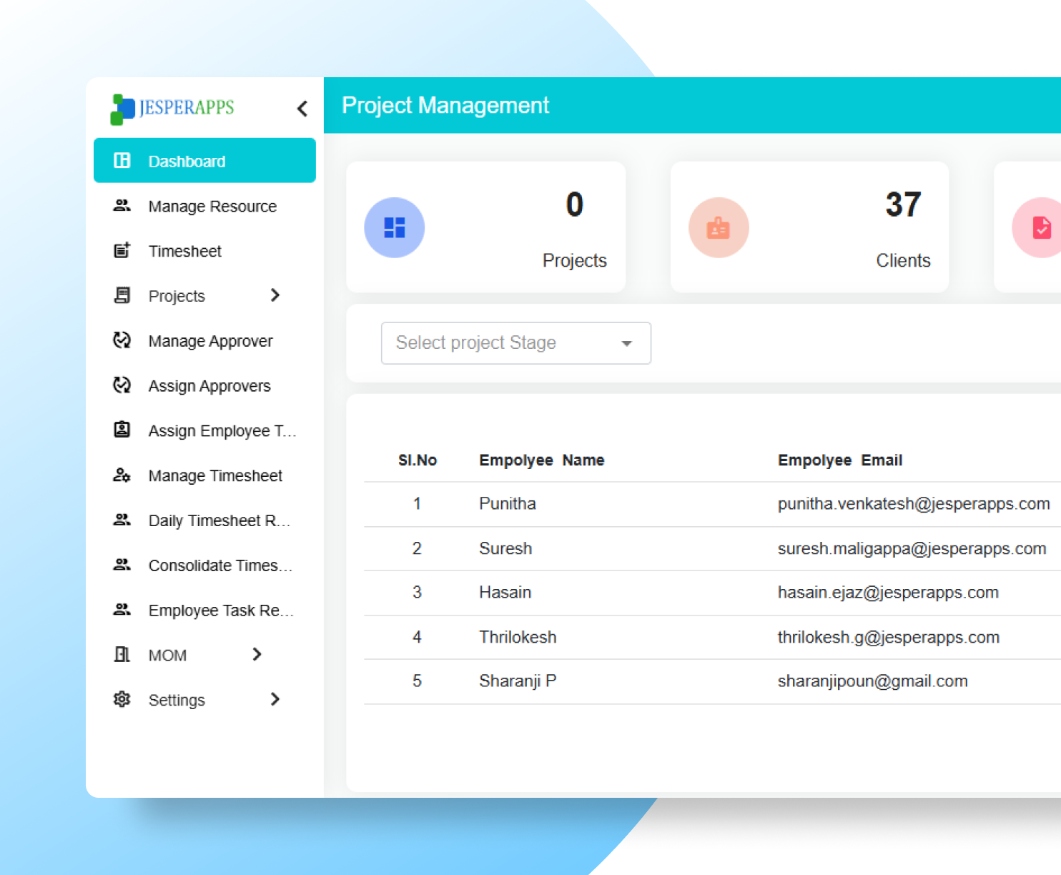Click the blue Projects card icon
The width and height of the screenshot is (1061, 875).
point(395,227)
